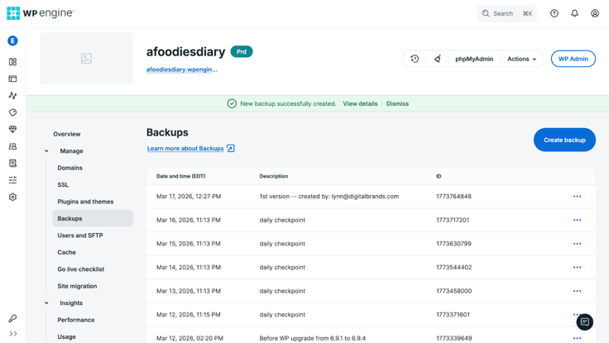609x343 pixels.
Task: Dismiss the backup success banner
Action: pyautogui.click(x=397, y=103)
